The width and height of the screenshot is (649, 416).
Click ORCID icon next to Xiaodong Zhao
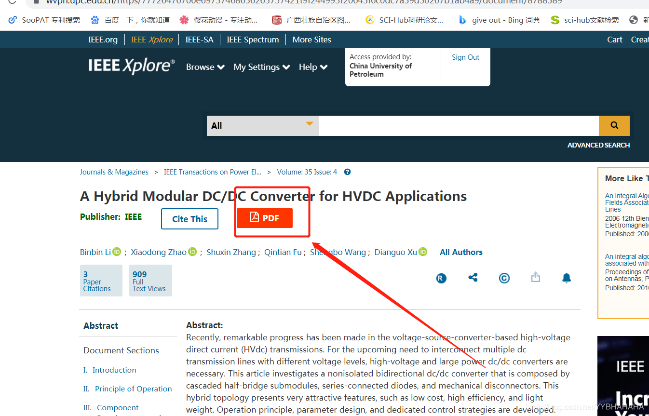(x=192, y=252)
